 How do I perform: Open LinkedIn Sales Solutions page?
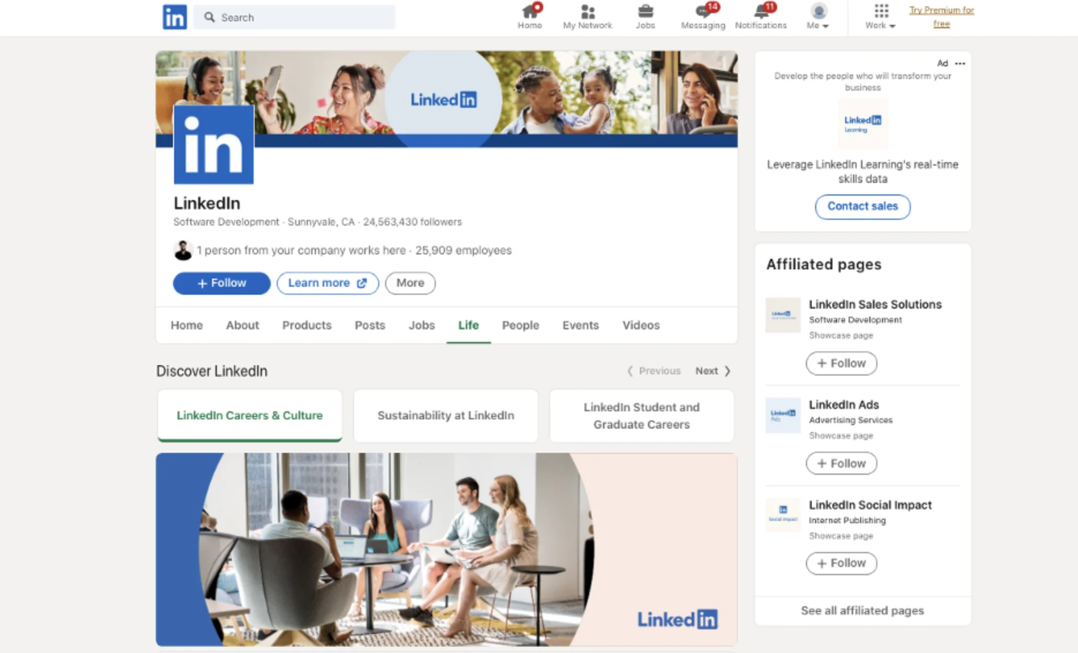click(x=875, y=305)
